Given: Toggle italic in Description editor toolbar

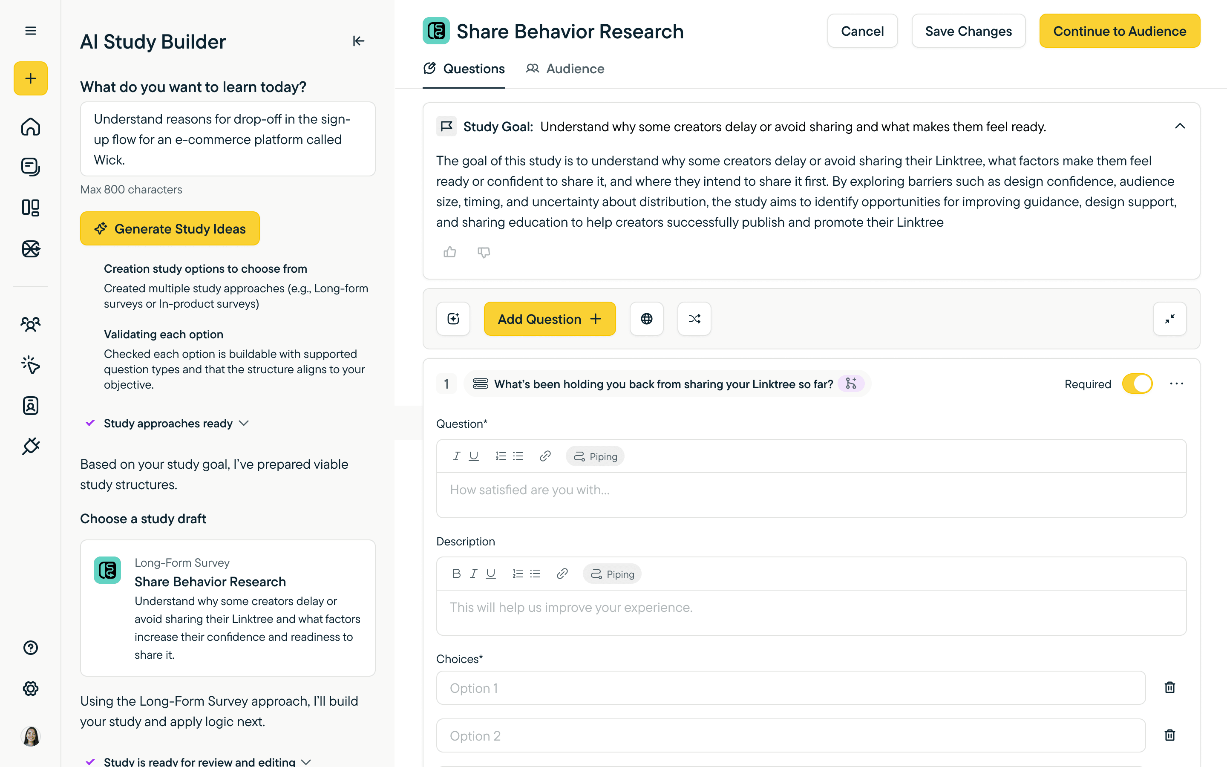Looking at the screenshot, I should pos(474,574).
